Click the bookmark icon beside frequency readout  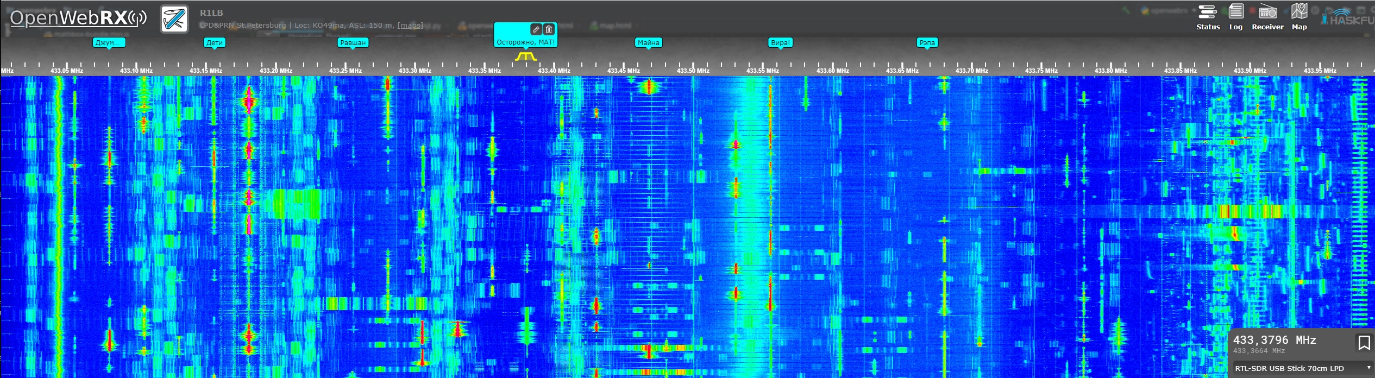point(1364,343)
